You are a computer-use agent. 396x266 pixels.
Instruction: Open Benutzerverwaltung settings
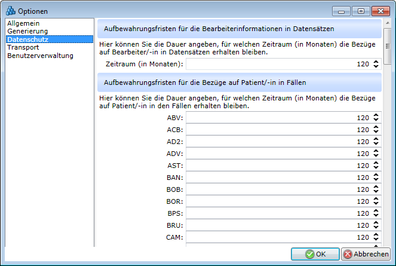point(40,56)
